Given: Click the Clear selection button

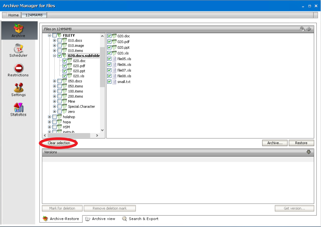Looking at the screenshot, I should tap(58, 143).
